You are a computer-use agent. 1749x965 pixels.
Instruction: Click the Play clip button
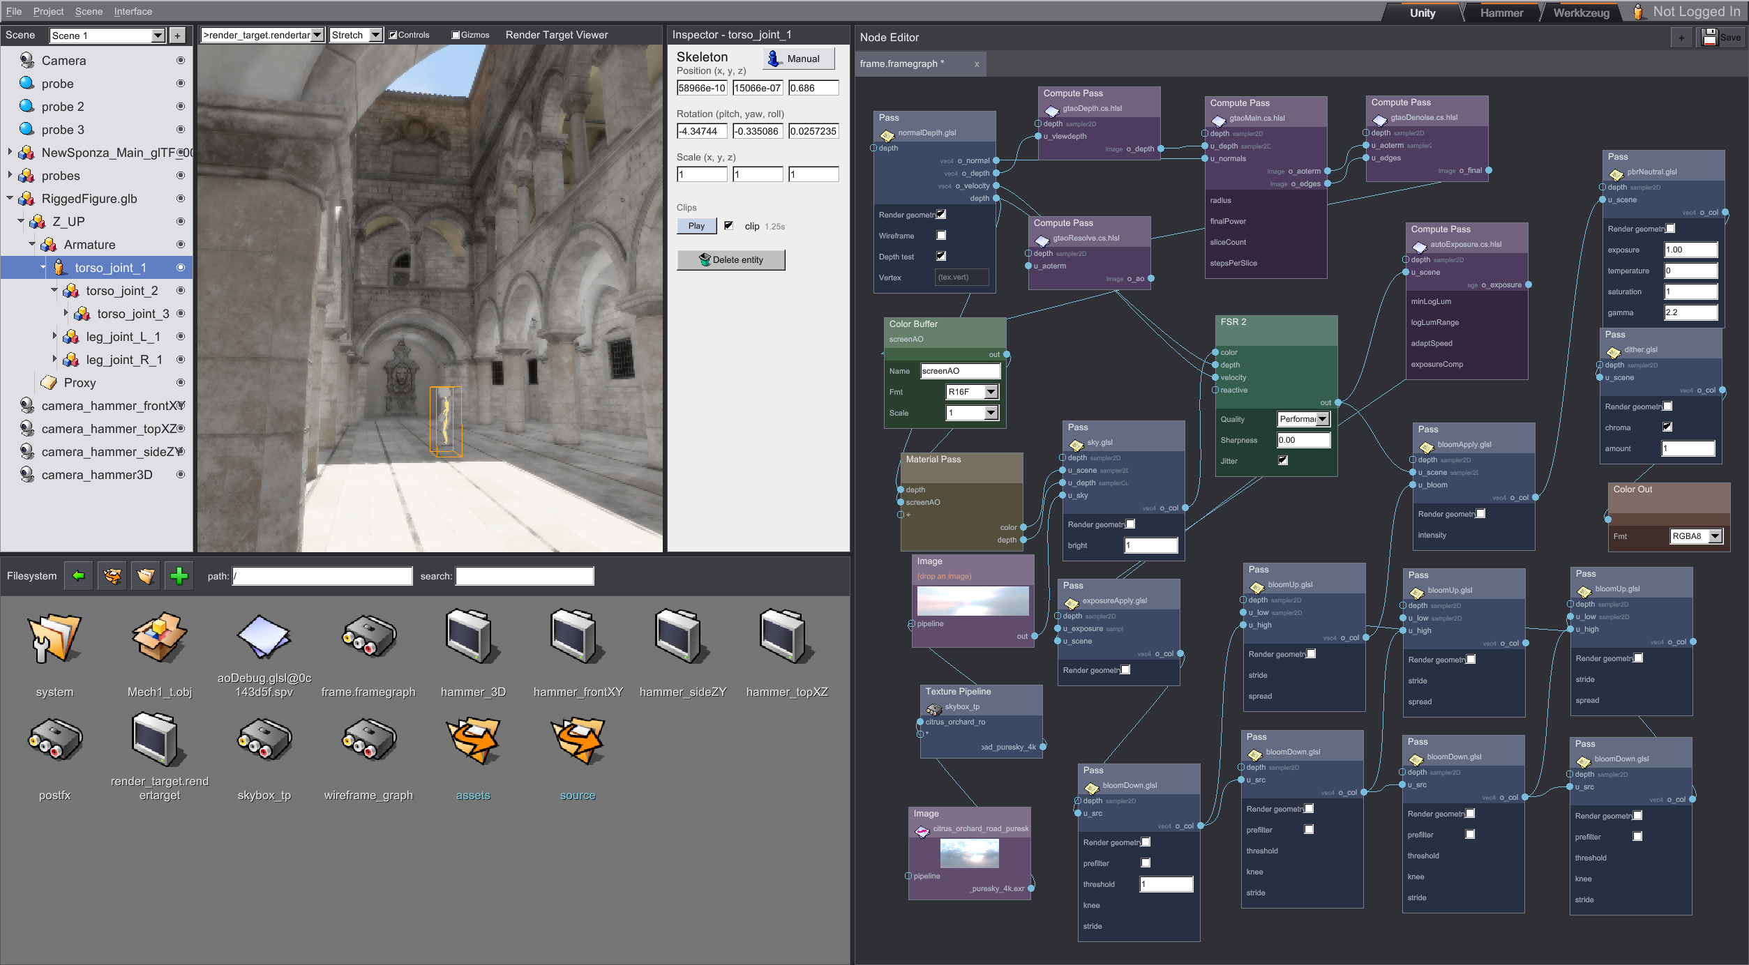point(696,226)
